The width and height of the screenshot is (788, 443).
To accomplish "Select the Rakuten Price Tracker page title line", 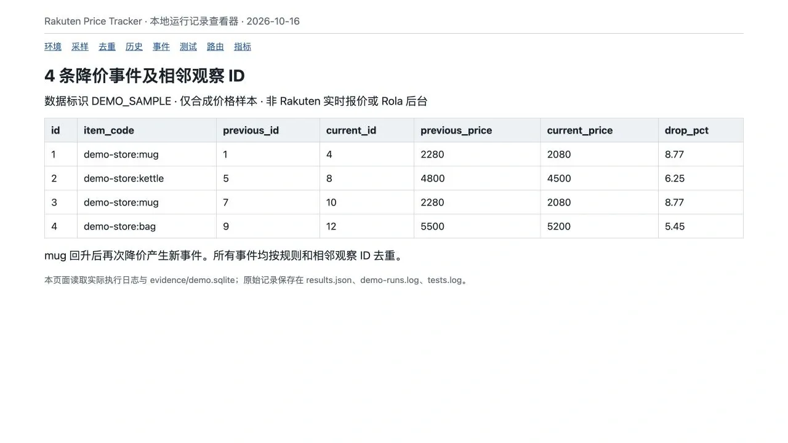I will point(172,21).
